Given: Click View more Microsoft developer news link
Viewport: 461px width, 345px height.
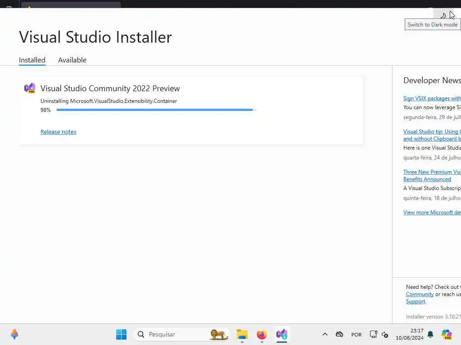Looking at the screenshot, I should click(x=432, y=212).
